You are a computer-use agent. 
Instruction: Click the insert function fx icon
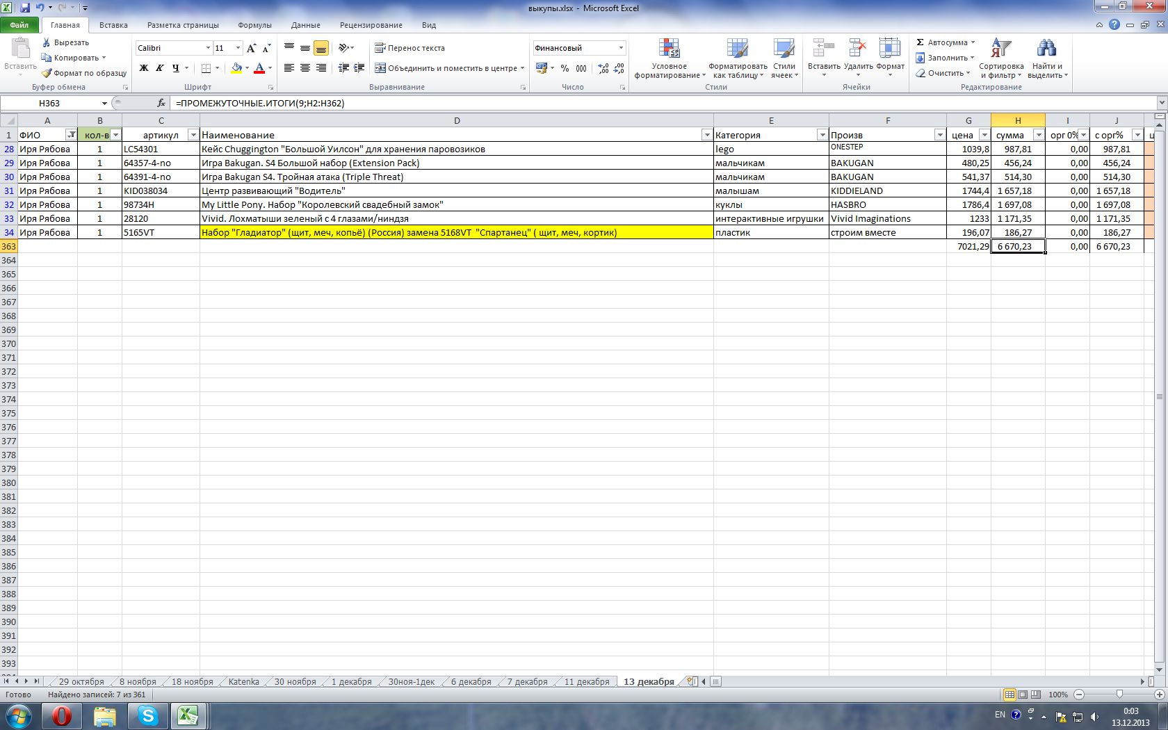coord(161,103)
